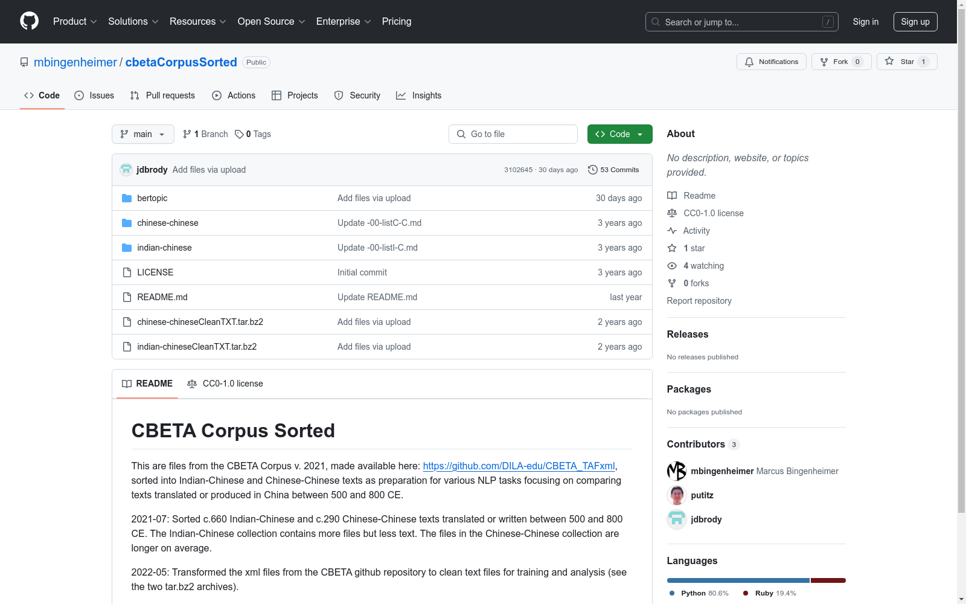Click the book icon beside Readme
The image size is (966, 604).
click(x=672, y=196)
